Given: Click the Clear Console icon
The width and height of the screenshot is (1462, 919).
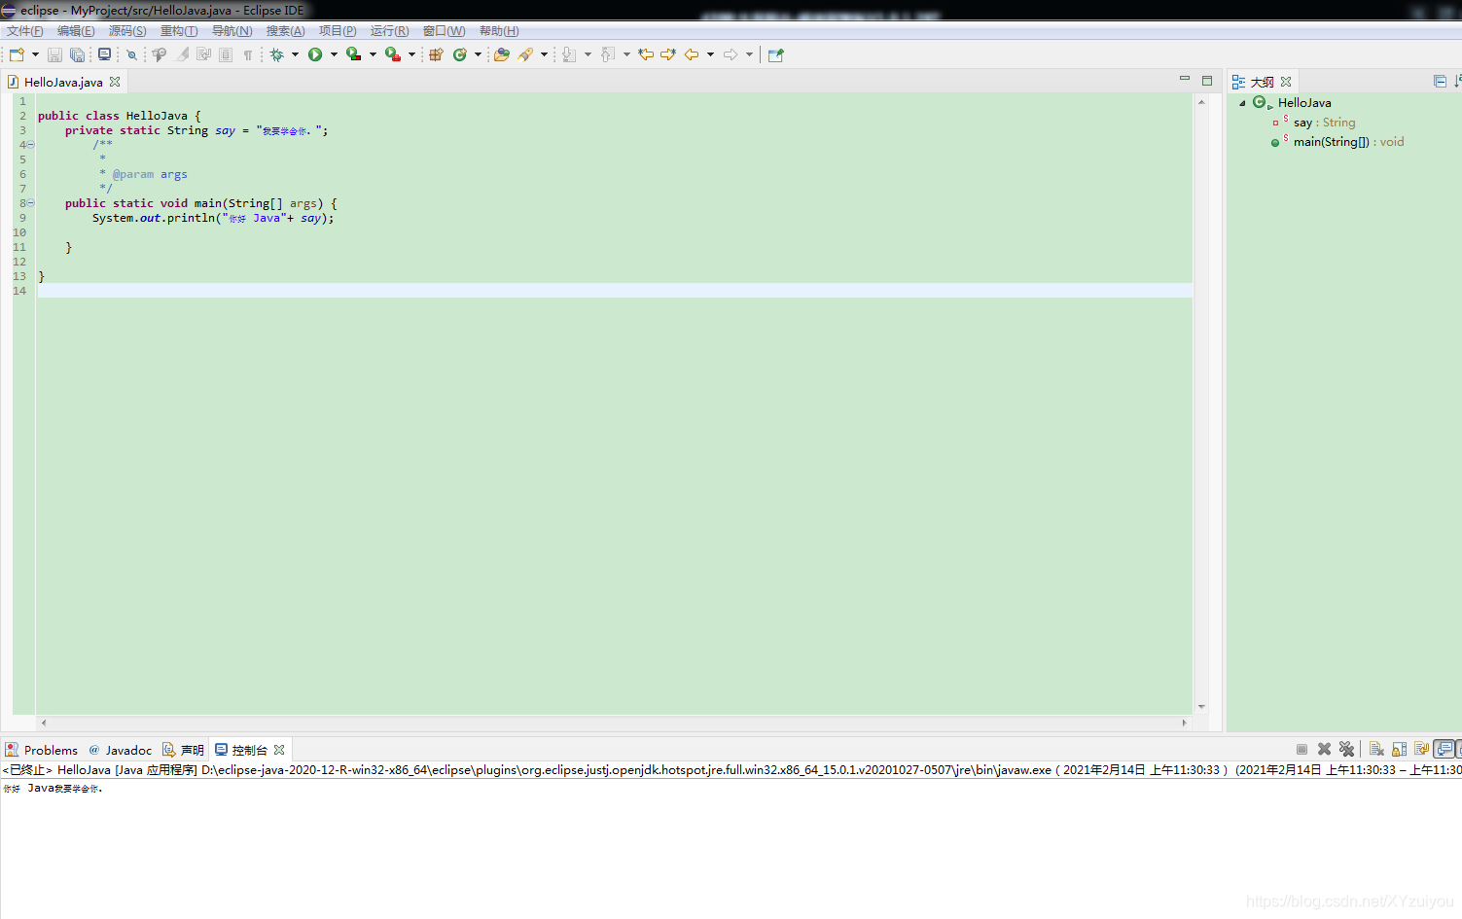Looking at the screenshot, I should coord(1376,749).
